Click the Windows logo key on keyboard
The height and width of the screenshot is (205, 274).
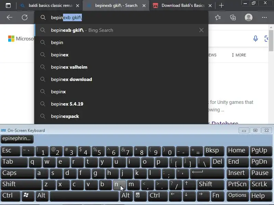[28, 196]
